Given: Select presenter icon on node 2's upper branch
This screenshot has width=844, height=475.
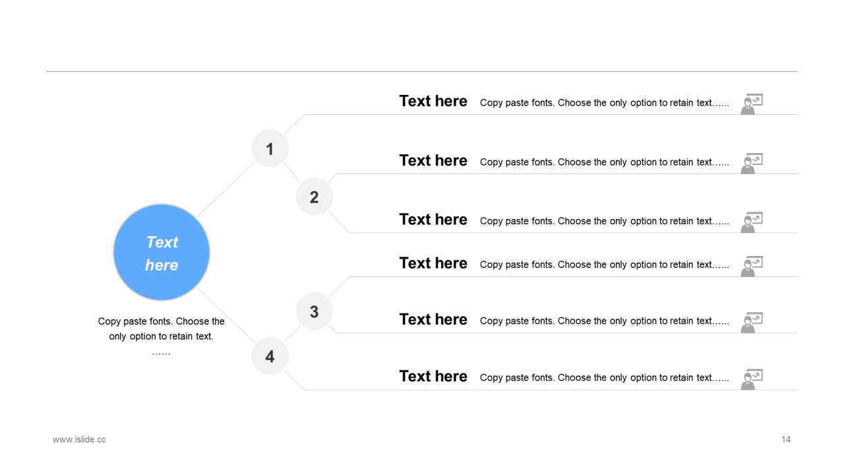Looking at the screenshot, I should [751, 164].
